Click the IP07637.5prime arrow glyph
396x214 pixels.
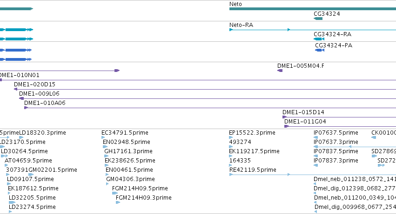(315, 137)
